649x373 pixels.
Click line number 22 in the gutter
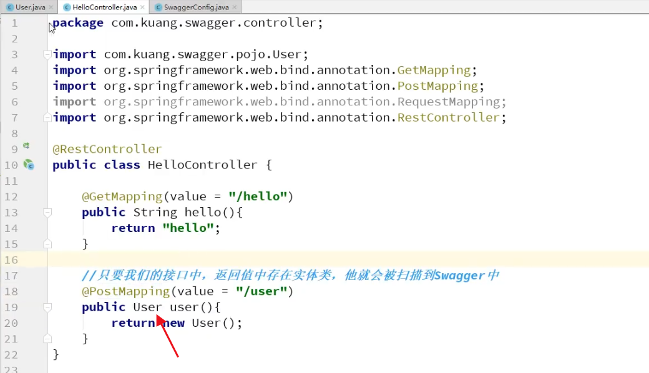coord(11,355)
